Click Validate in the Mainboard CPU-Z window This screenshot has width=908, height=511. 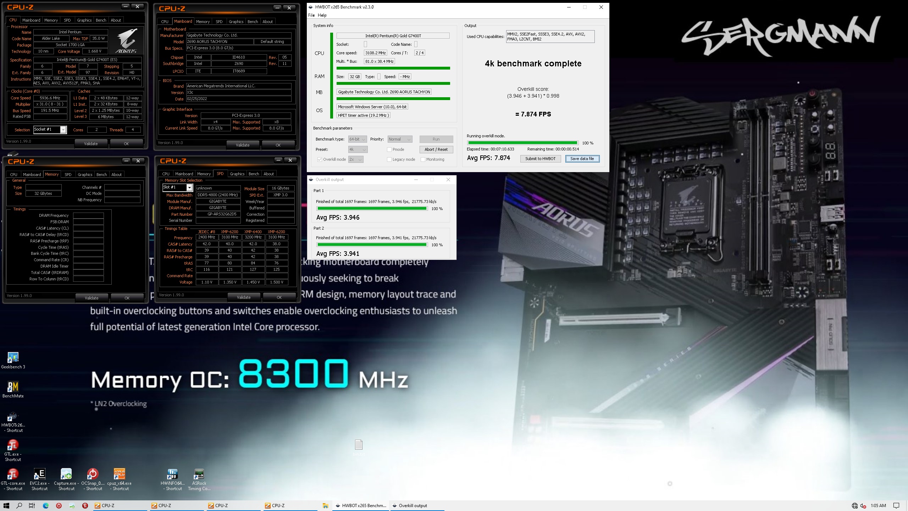tap(243, 145)
